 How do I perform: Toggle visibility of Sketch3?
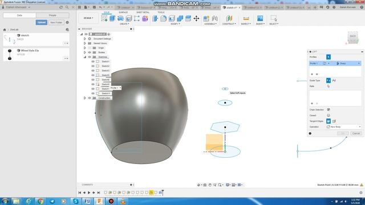[93, 71]
